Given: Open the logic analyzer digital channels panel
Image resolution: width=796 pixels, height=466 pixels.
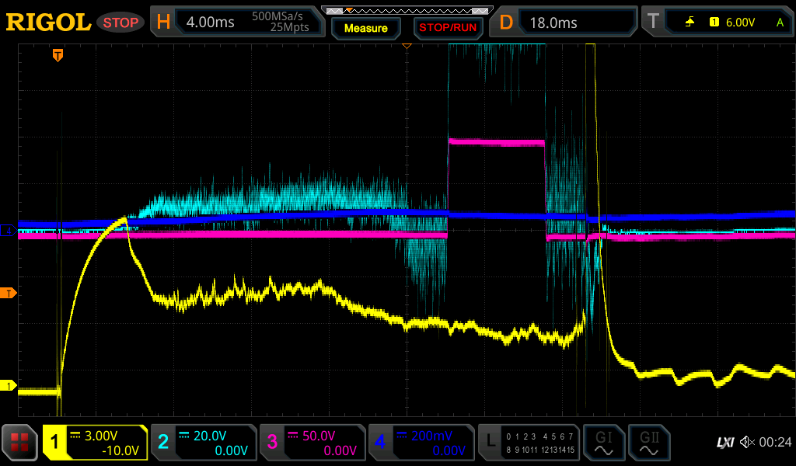Looking at the screenshot, I should tap(529, 442).
